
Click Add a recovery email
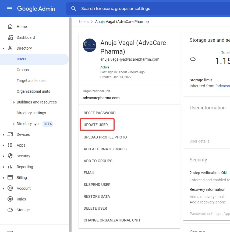(207, 197)
